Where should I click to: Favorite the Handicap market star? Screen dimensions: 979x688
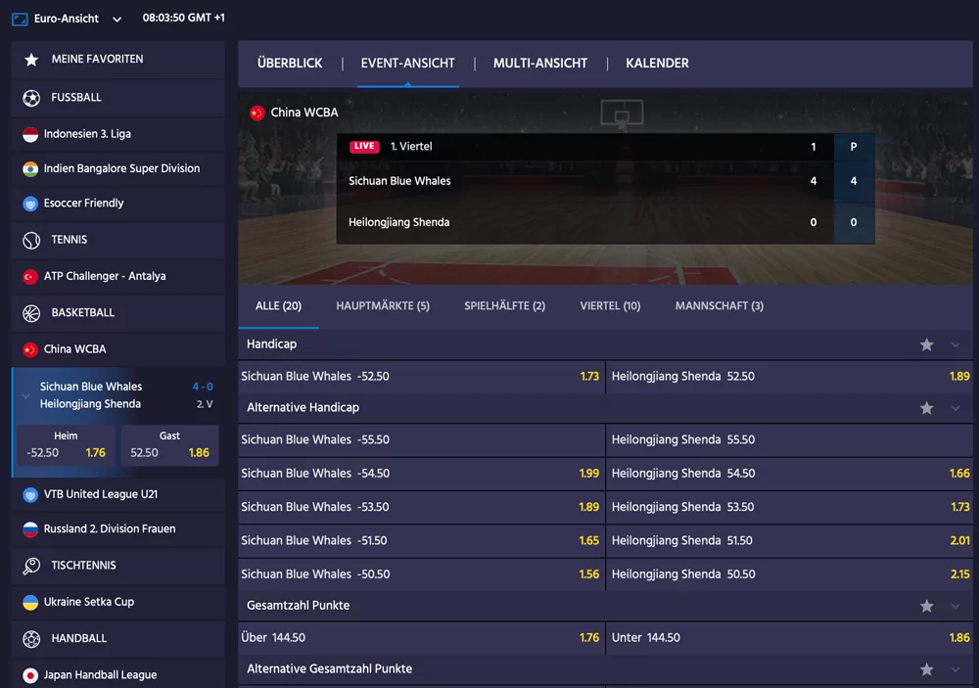pos(926,344)
